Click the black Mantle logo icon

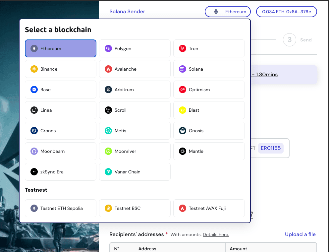click(183, 152)
